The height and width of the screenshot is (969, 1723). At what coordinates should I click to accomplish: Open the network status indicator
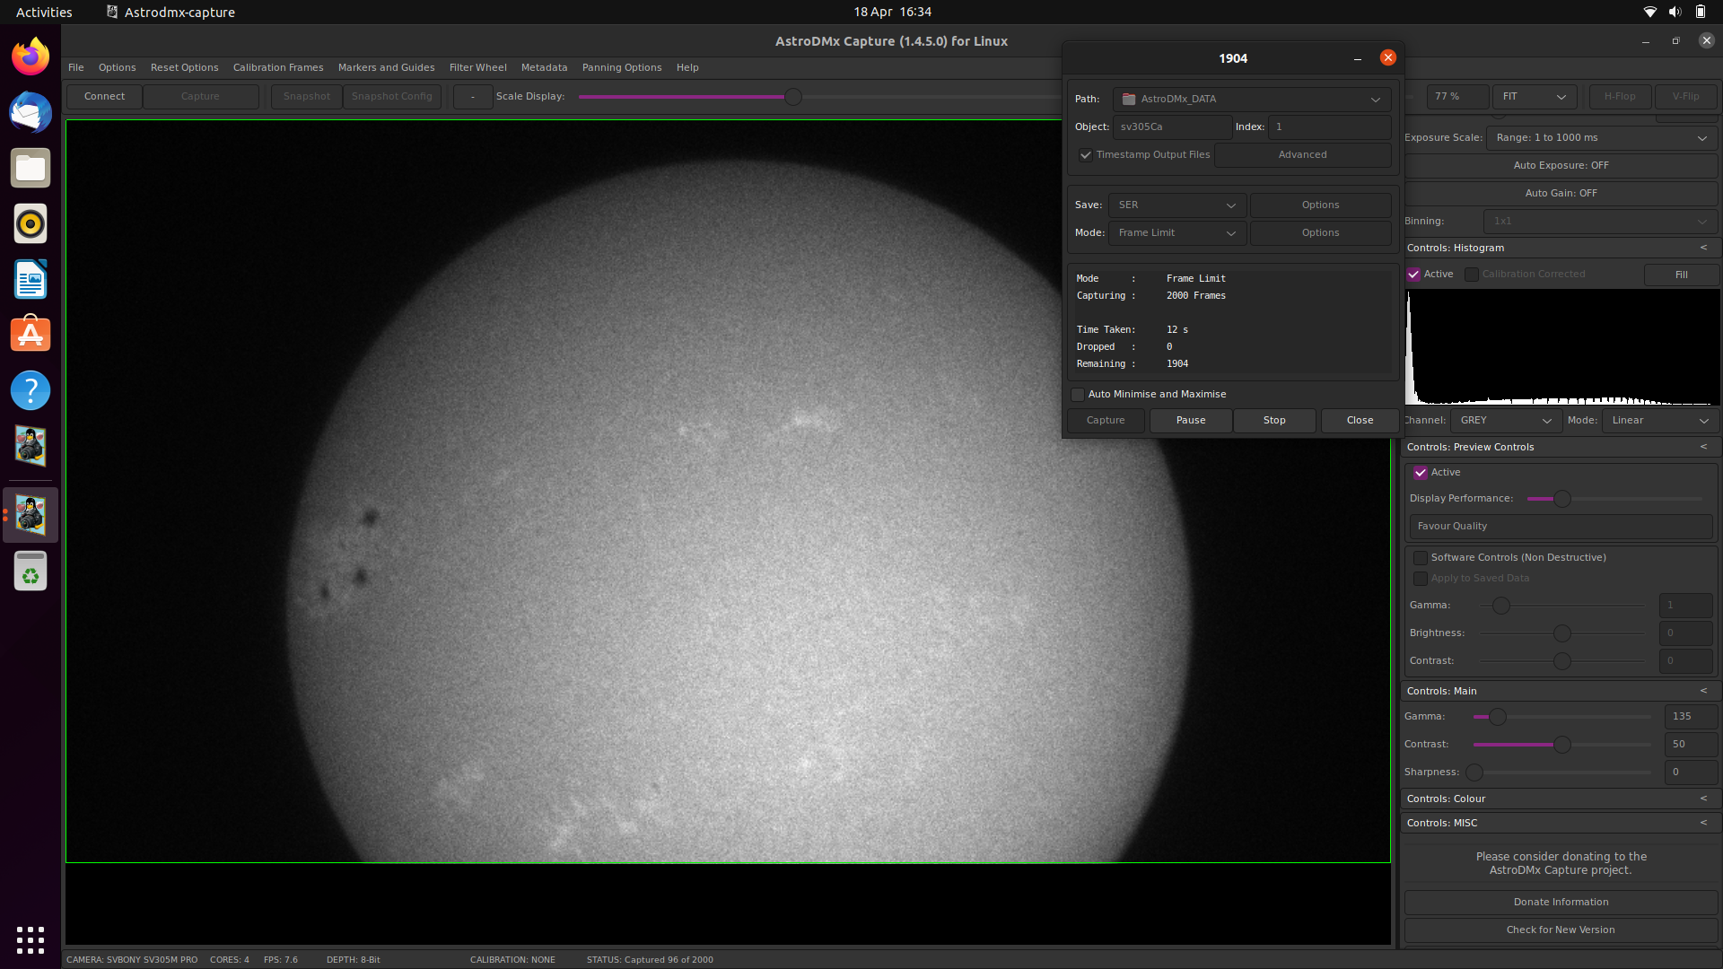1649,12
